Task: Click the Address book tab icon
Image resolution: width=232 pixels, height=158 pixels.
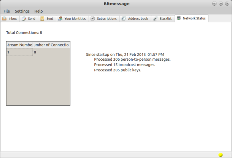Action: pos(124,19)
